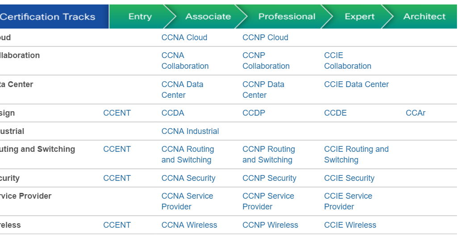Open the CCDE certification link

tap(335, 113)
